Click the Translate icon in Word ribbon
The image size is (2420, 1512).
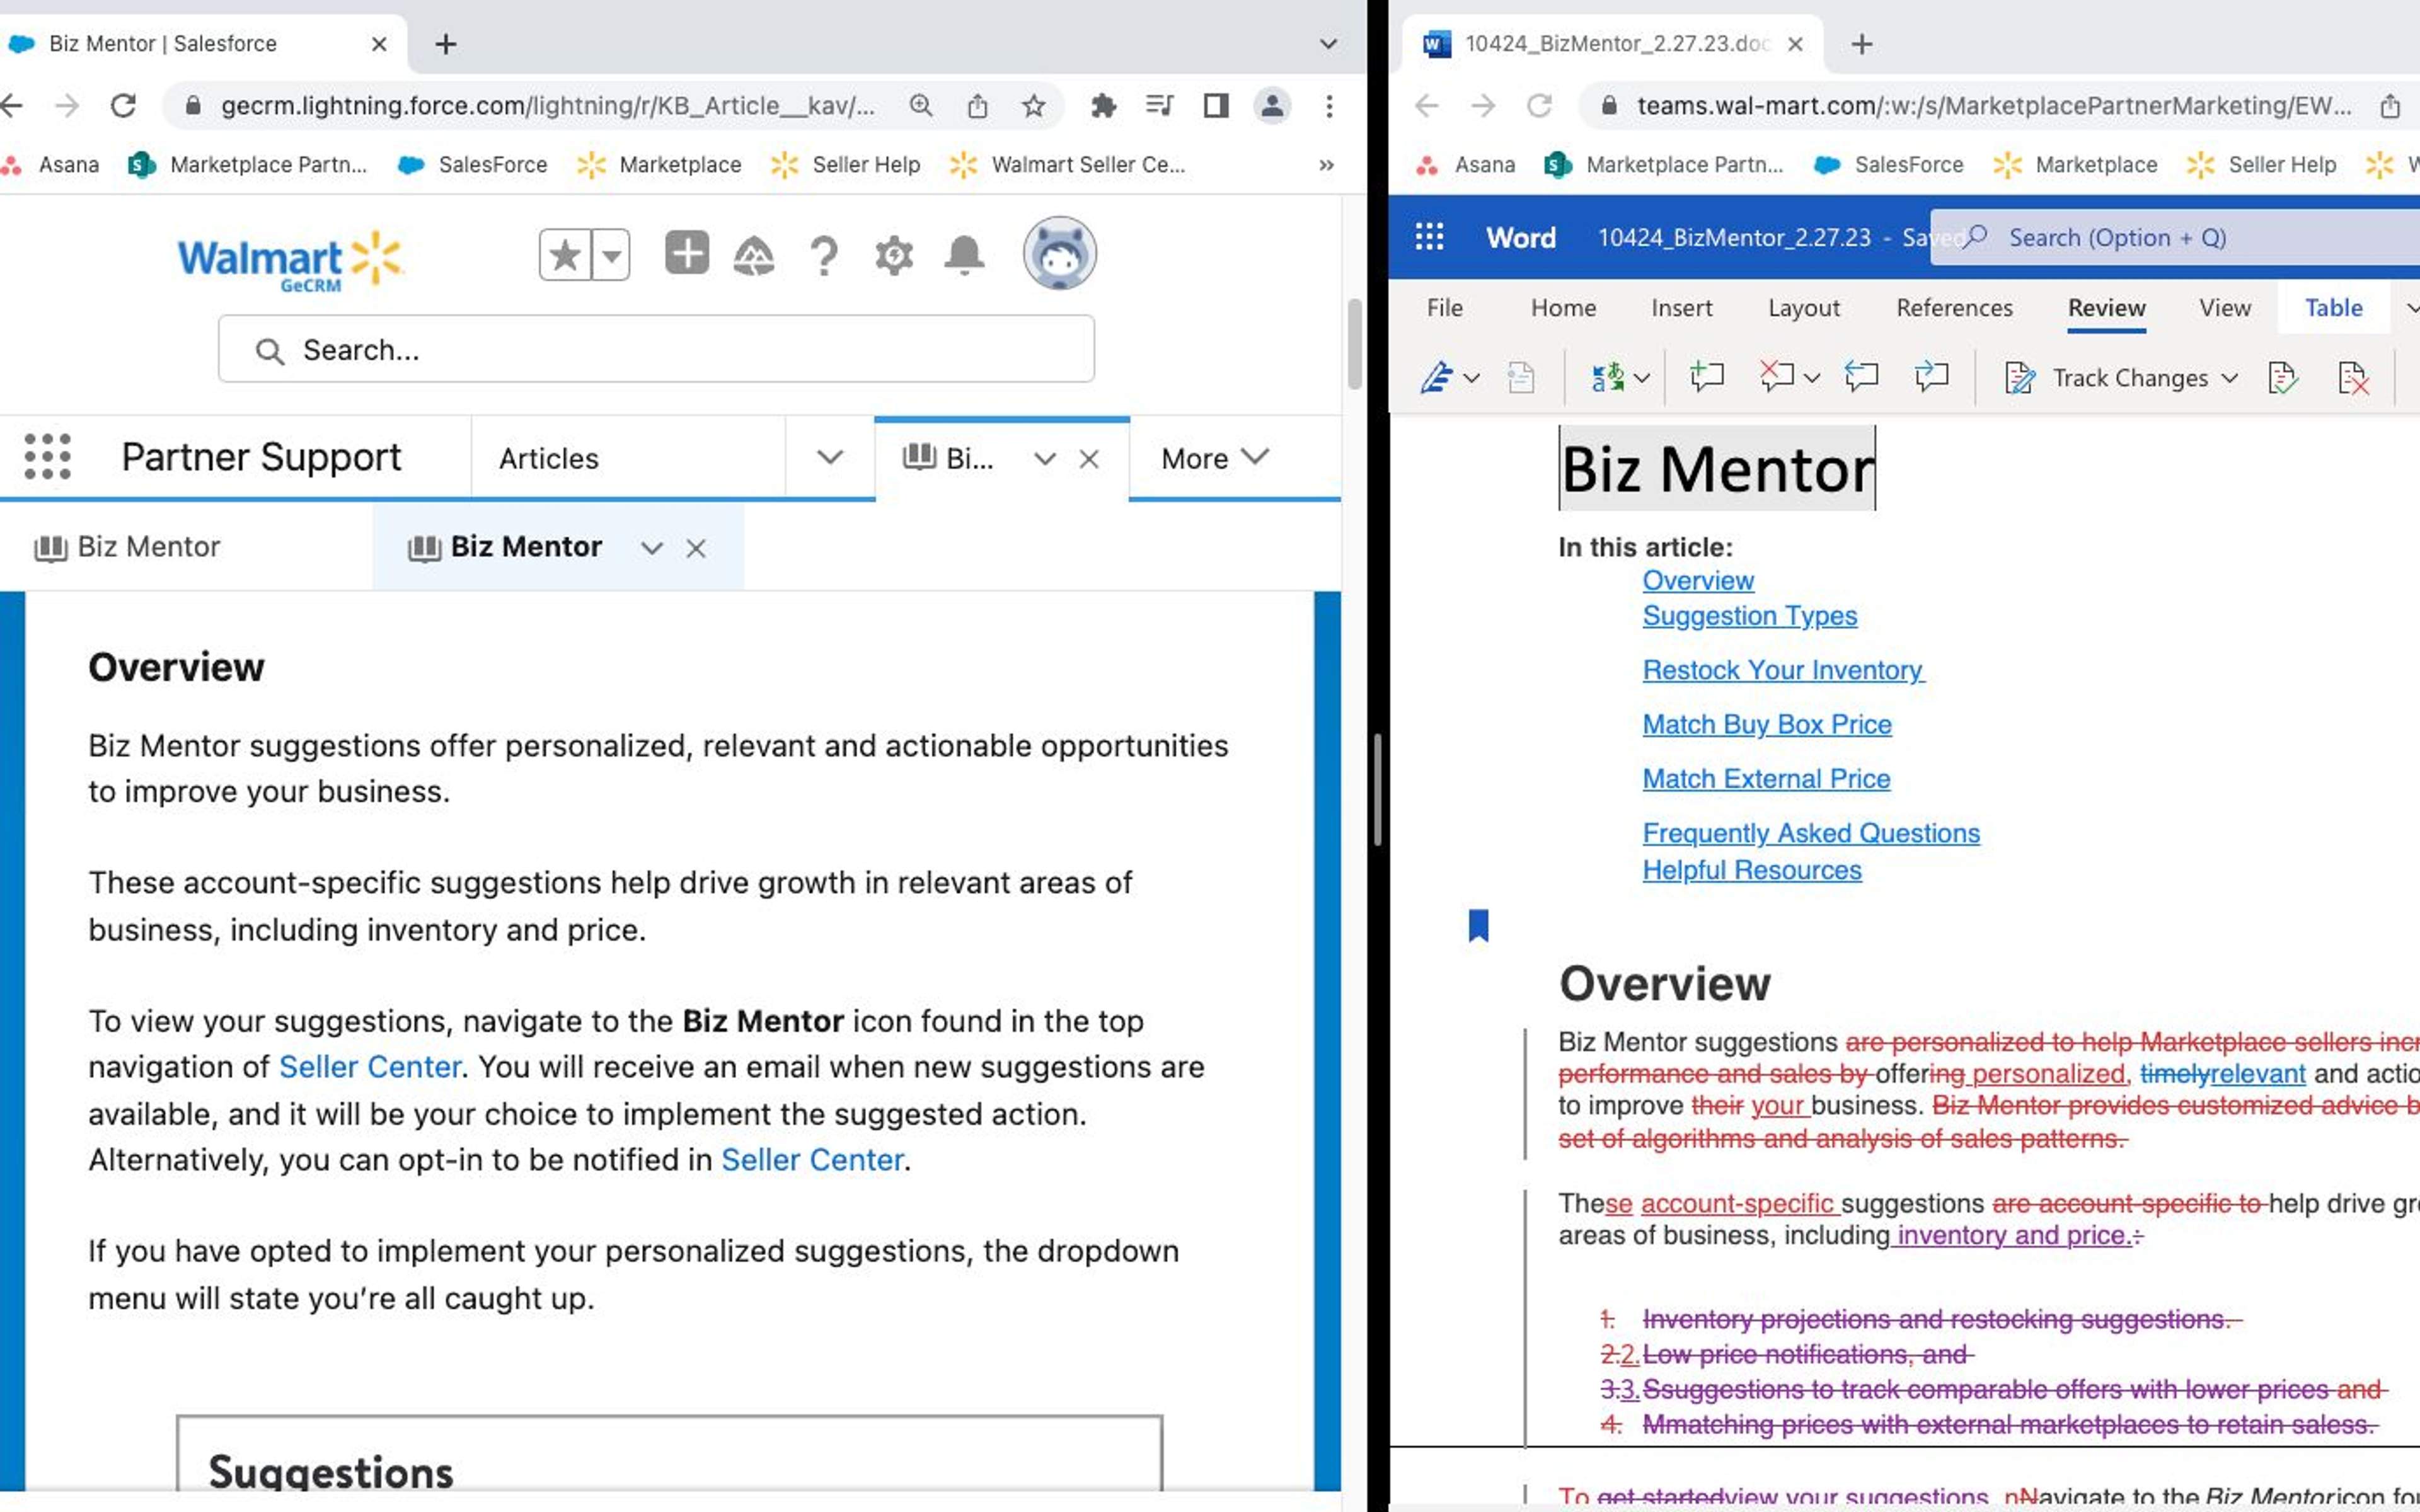1607,378
